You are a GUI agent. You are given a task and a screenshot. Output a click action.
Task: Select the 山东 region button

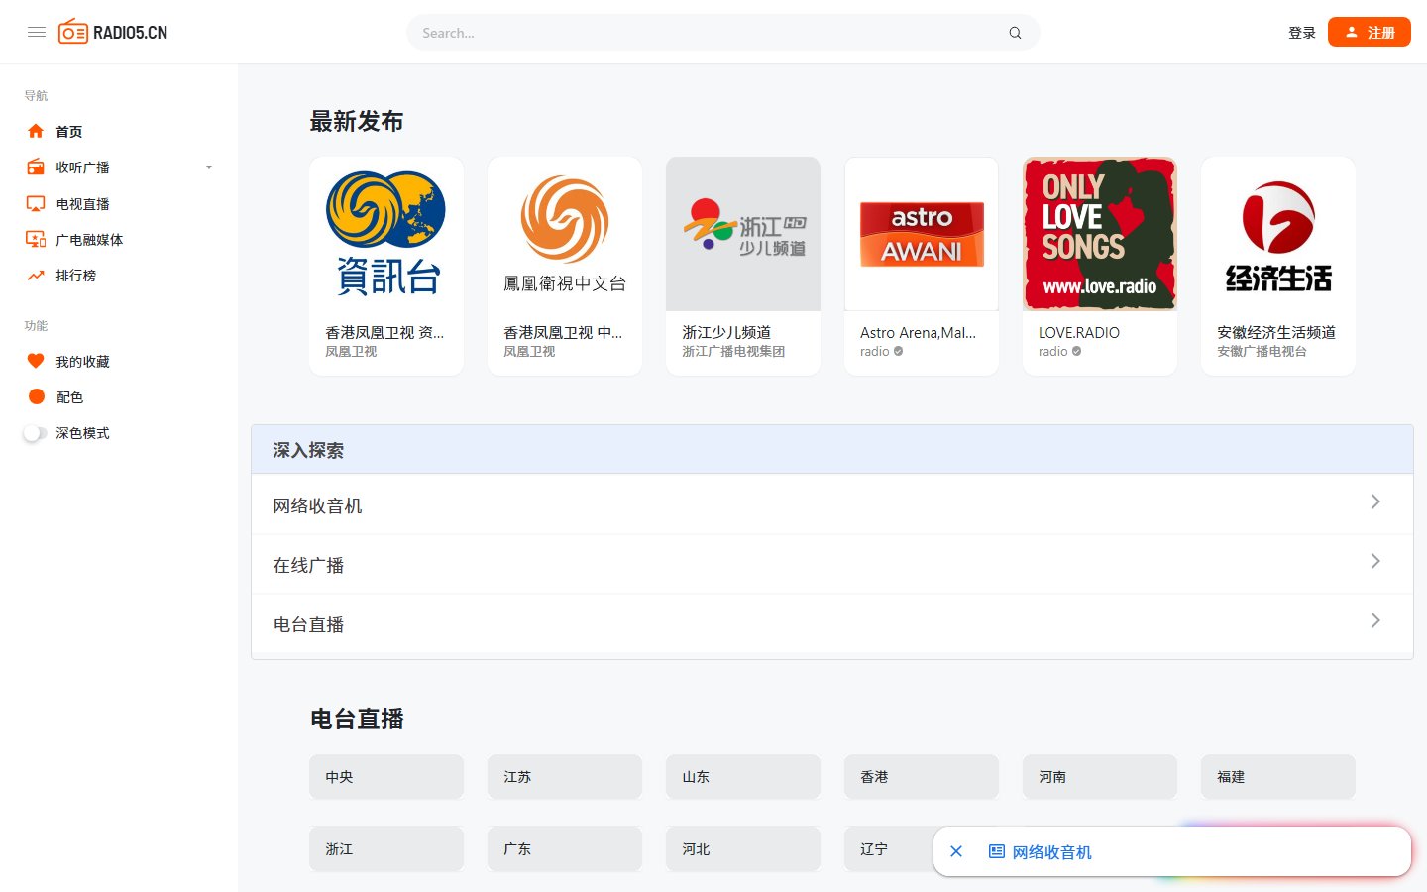point(743,777)
